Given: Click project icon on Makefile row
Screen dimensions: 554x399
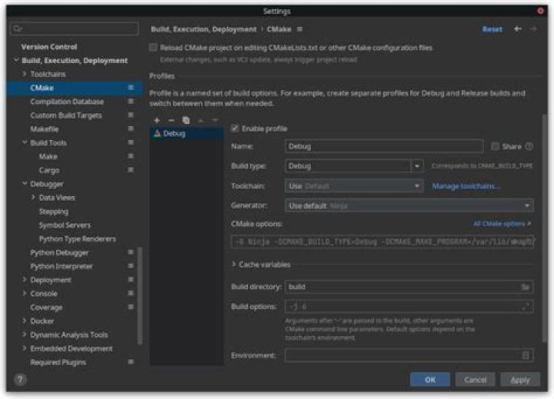Looking at the screenshot, I should pyautogui.click(x=131, y=128).
